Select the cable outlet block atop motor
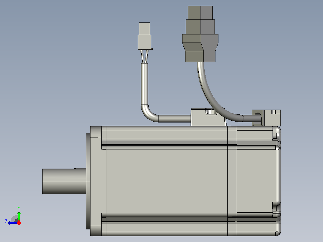The image size is (323, 242). [208, 117]
